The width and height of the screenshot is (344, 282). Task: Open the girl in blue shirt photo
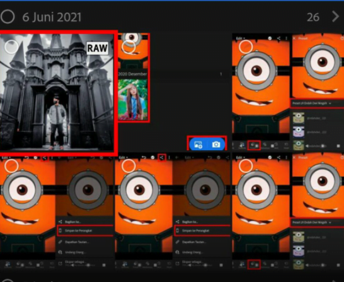coord(133,100)
